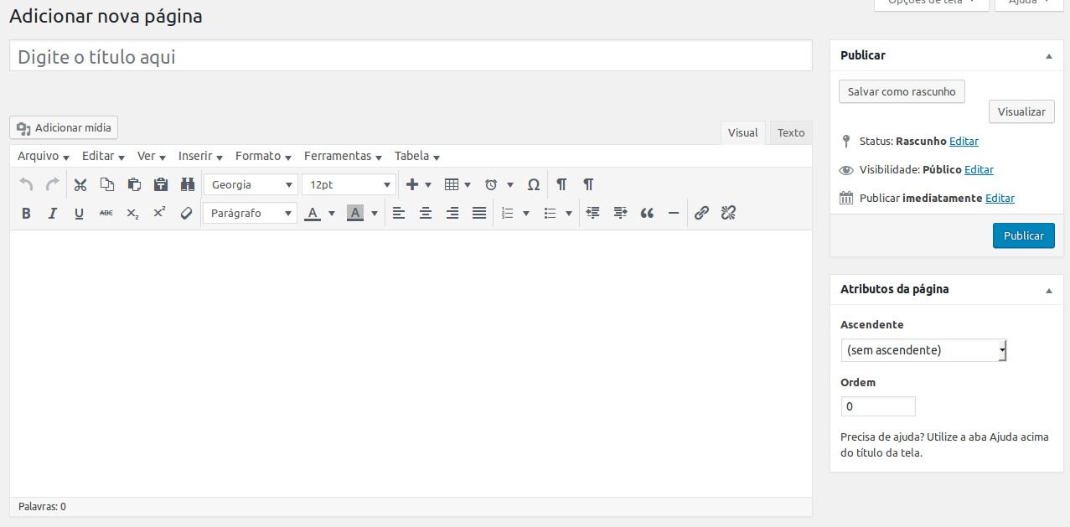The height and width of the screenshot is (527, 1070).
Task: Click the cut scissors icon
Action: 80,185
